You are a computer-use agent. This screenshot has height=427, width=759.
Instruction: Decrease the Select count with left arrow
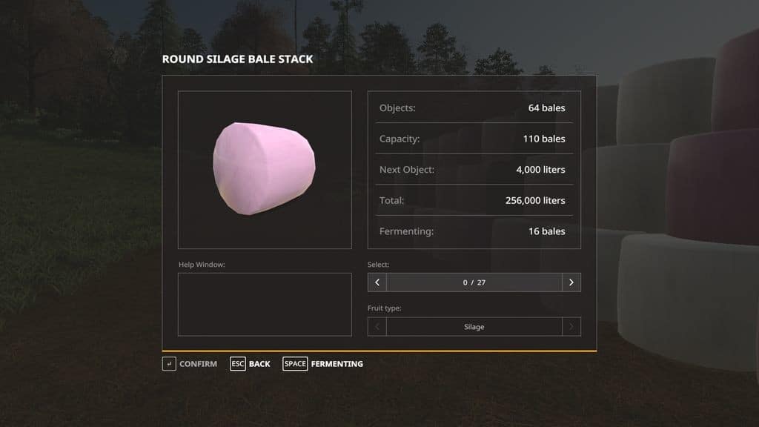pos(377,282)
